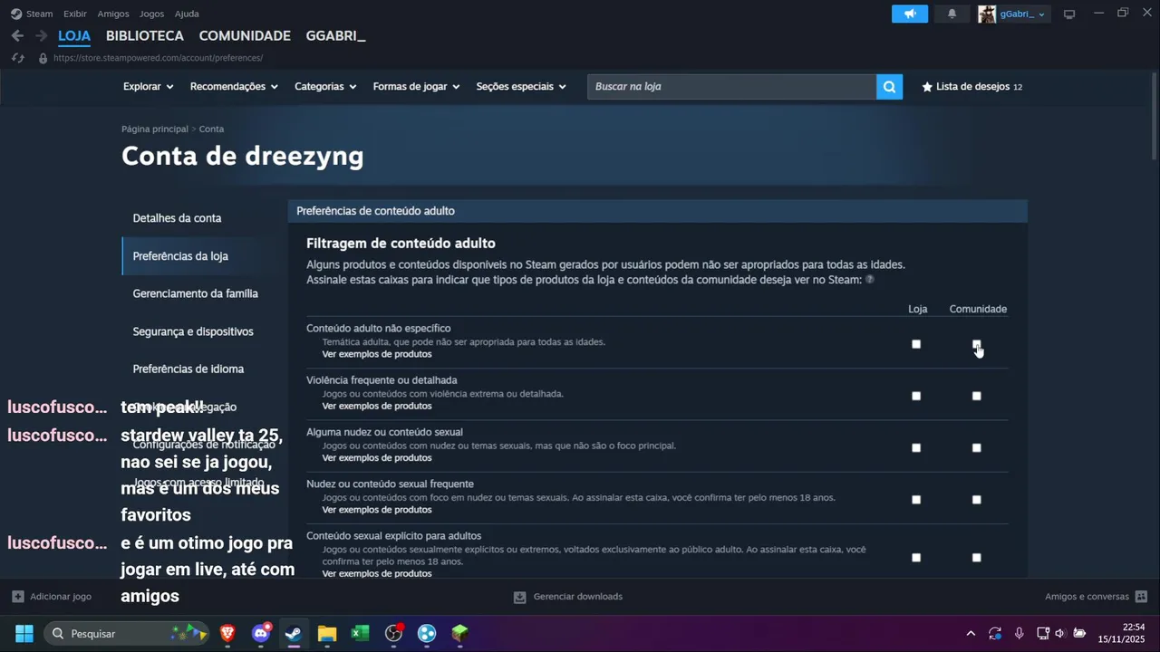Go forward with the right arrow
This screenshot has width=1160, height=652.
(x=41, y=35)
